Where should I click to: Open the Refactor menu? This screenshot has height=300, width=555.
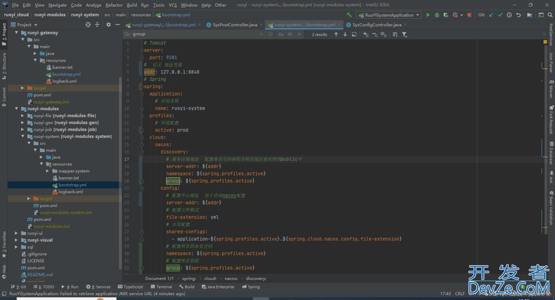(x=114, y=5)
